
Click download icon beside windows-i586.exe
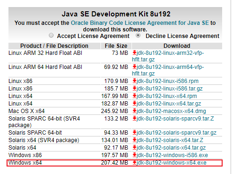[134, 155]
